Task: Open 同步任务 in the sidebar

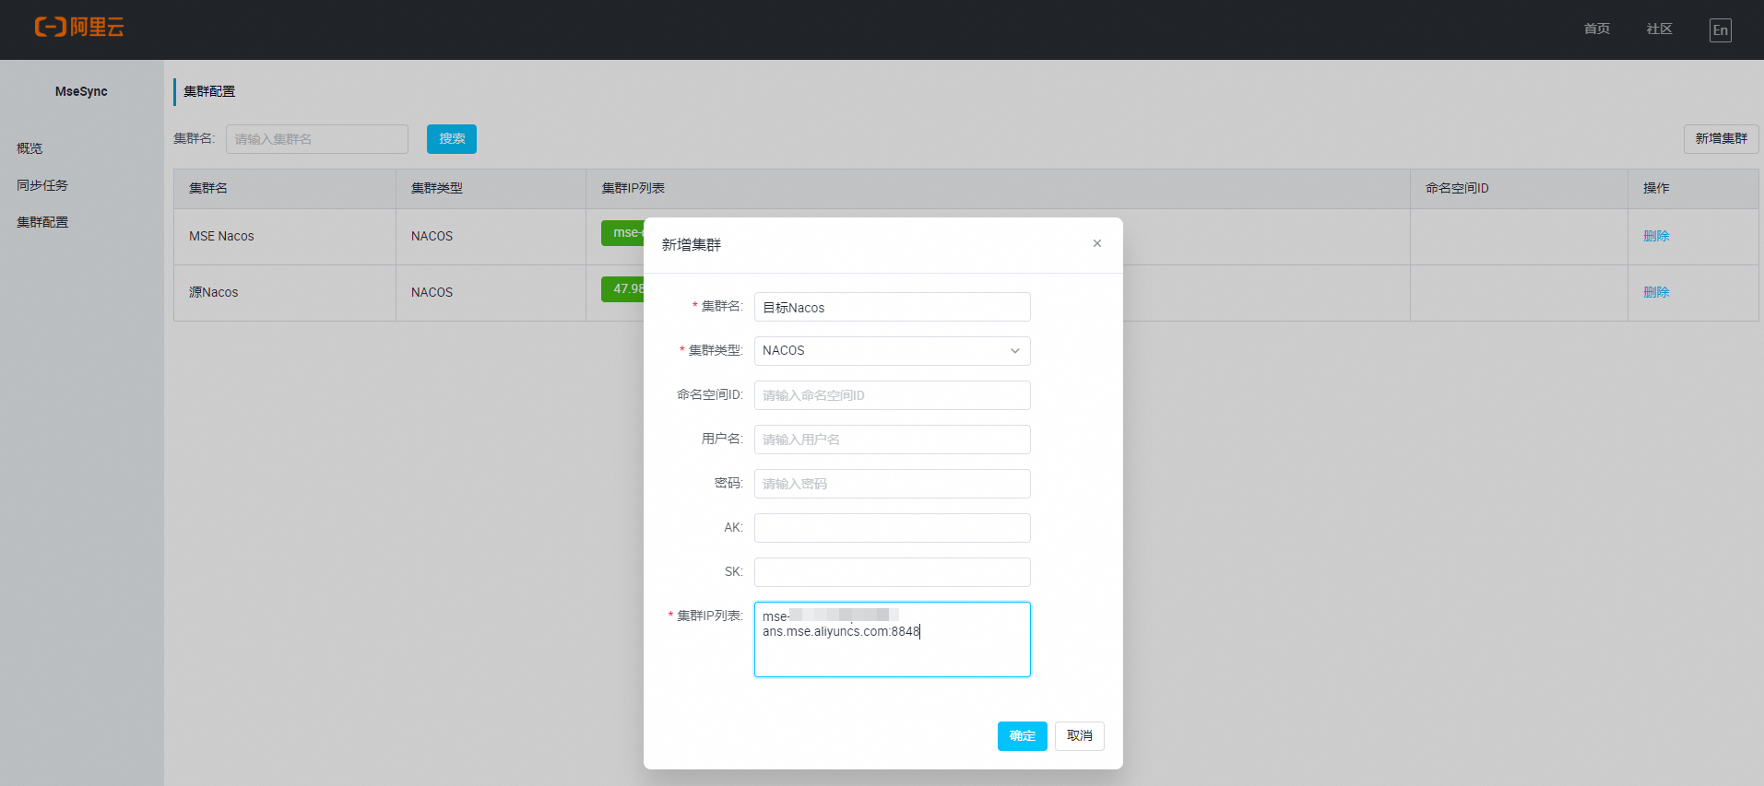Action: tap(42, 185)
